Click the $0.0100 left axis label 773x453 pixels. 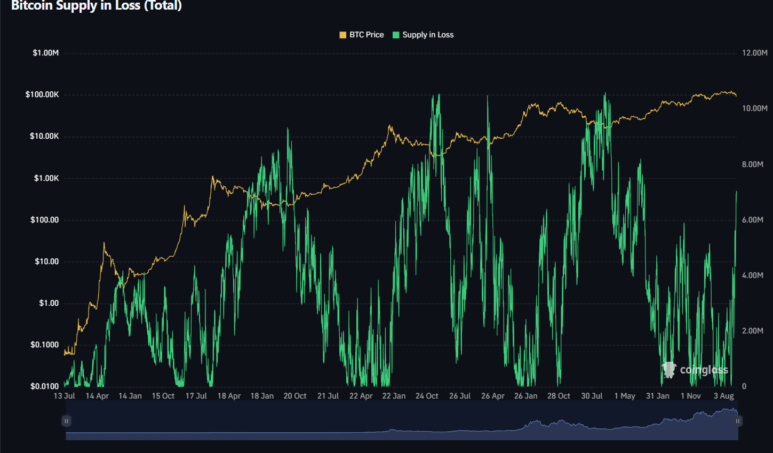(x=44, y=386)
